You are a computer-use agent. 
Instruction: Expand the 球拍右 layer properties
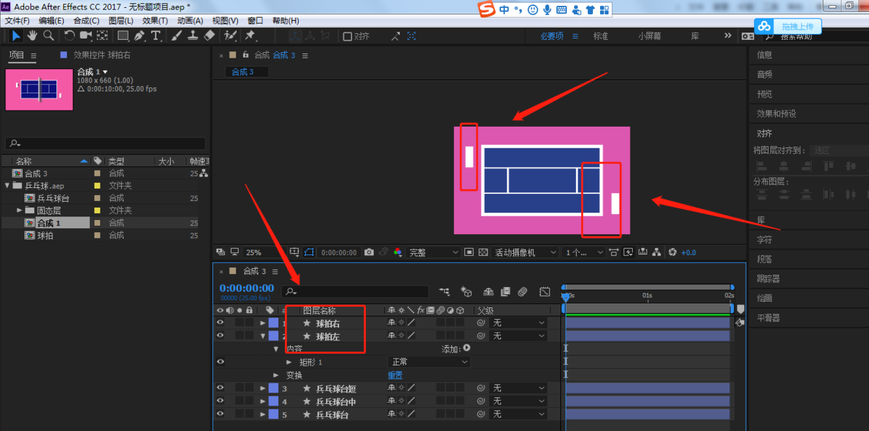click(263, 323)
